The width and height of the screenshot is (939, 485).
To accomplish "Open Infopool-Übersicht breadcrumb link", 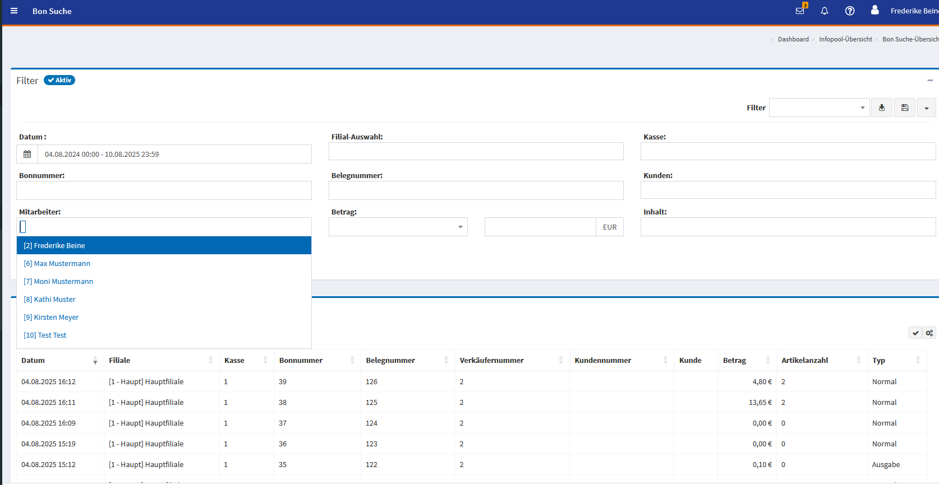I will [x=845, y=39].
